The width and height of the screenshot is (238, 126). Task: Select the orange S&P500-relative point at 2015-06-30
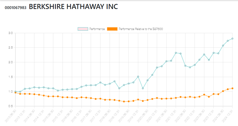click(x=53, y=96)
